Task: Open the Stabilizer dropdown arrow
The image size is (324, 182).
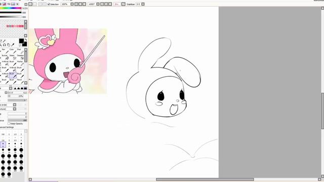Action: click(143, 4)
